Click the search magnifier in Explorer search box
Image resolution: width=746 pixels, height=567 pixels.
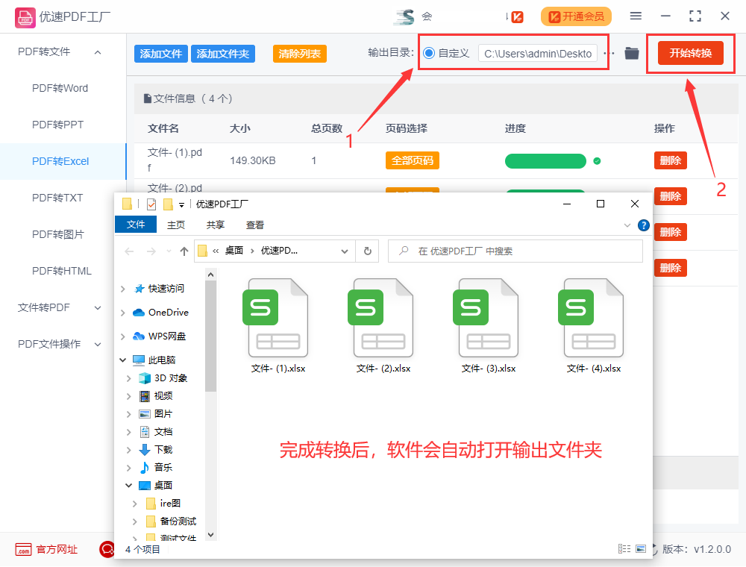[404, 251]
